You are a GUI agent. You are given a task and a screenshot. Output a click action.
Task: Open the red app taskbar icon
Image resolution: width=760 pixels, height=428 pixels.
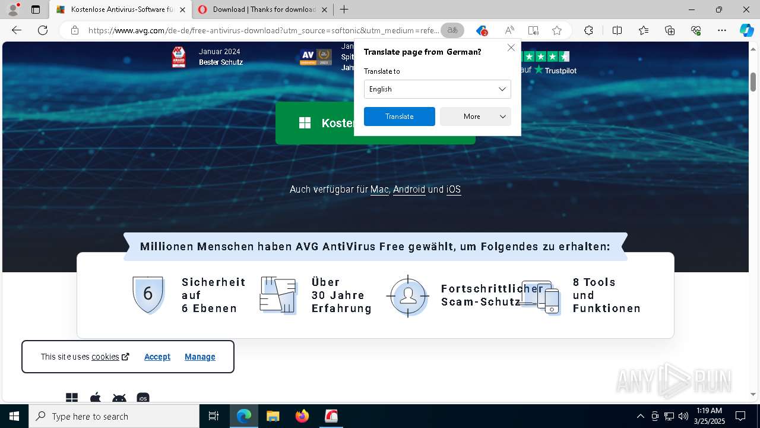click(x=331, y=416)
